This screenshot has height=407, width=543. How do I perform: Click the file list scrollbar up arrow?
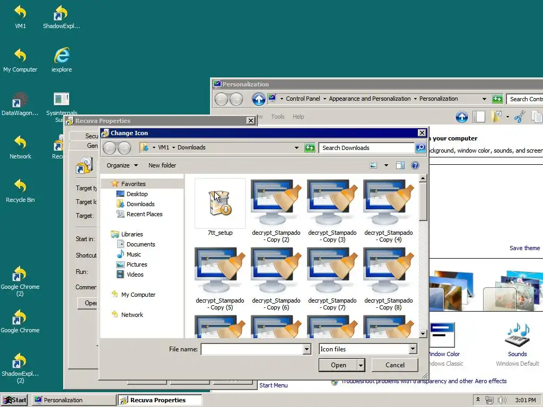pyautogui.click(x=423, y=178)
